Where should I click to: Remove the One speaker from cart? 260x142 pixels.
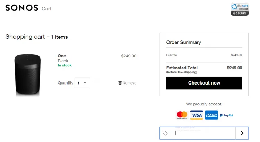[129, 83]
